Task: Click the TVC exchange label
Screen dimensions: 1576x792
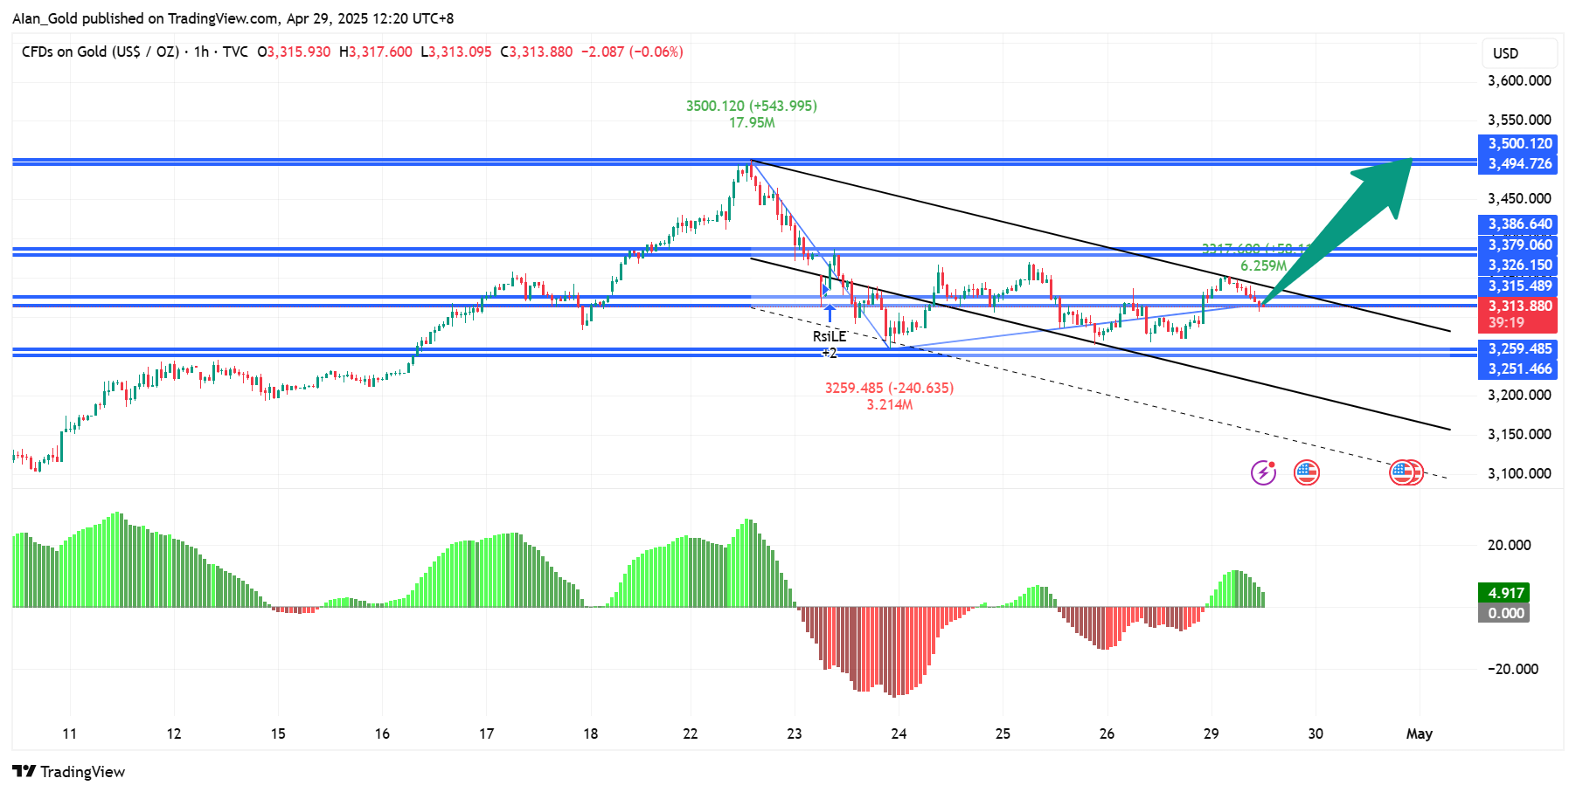Action: pos(235,52)
